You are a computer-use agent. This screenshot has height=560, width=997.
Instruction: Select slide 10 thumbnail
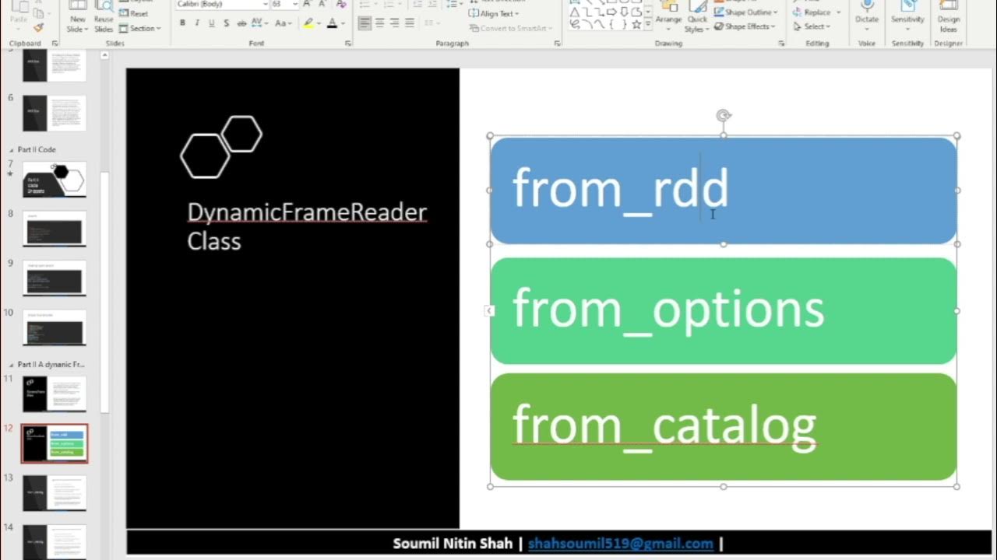coord(55,327)
